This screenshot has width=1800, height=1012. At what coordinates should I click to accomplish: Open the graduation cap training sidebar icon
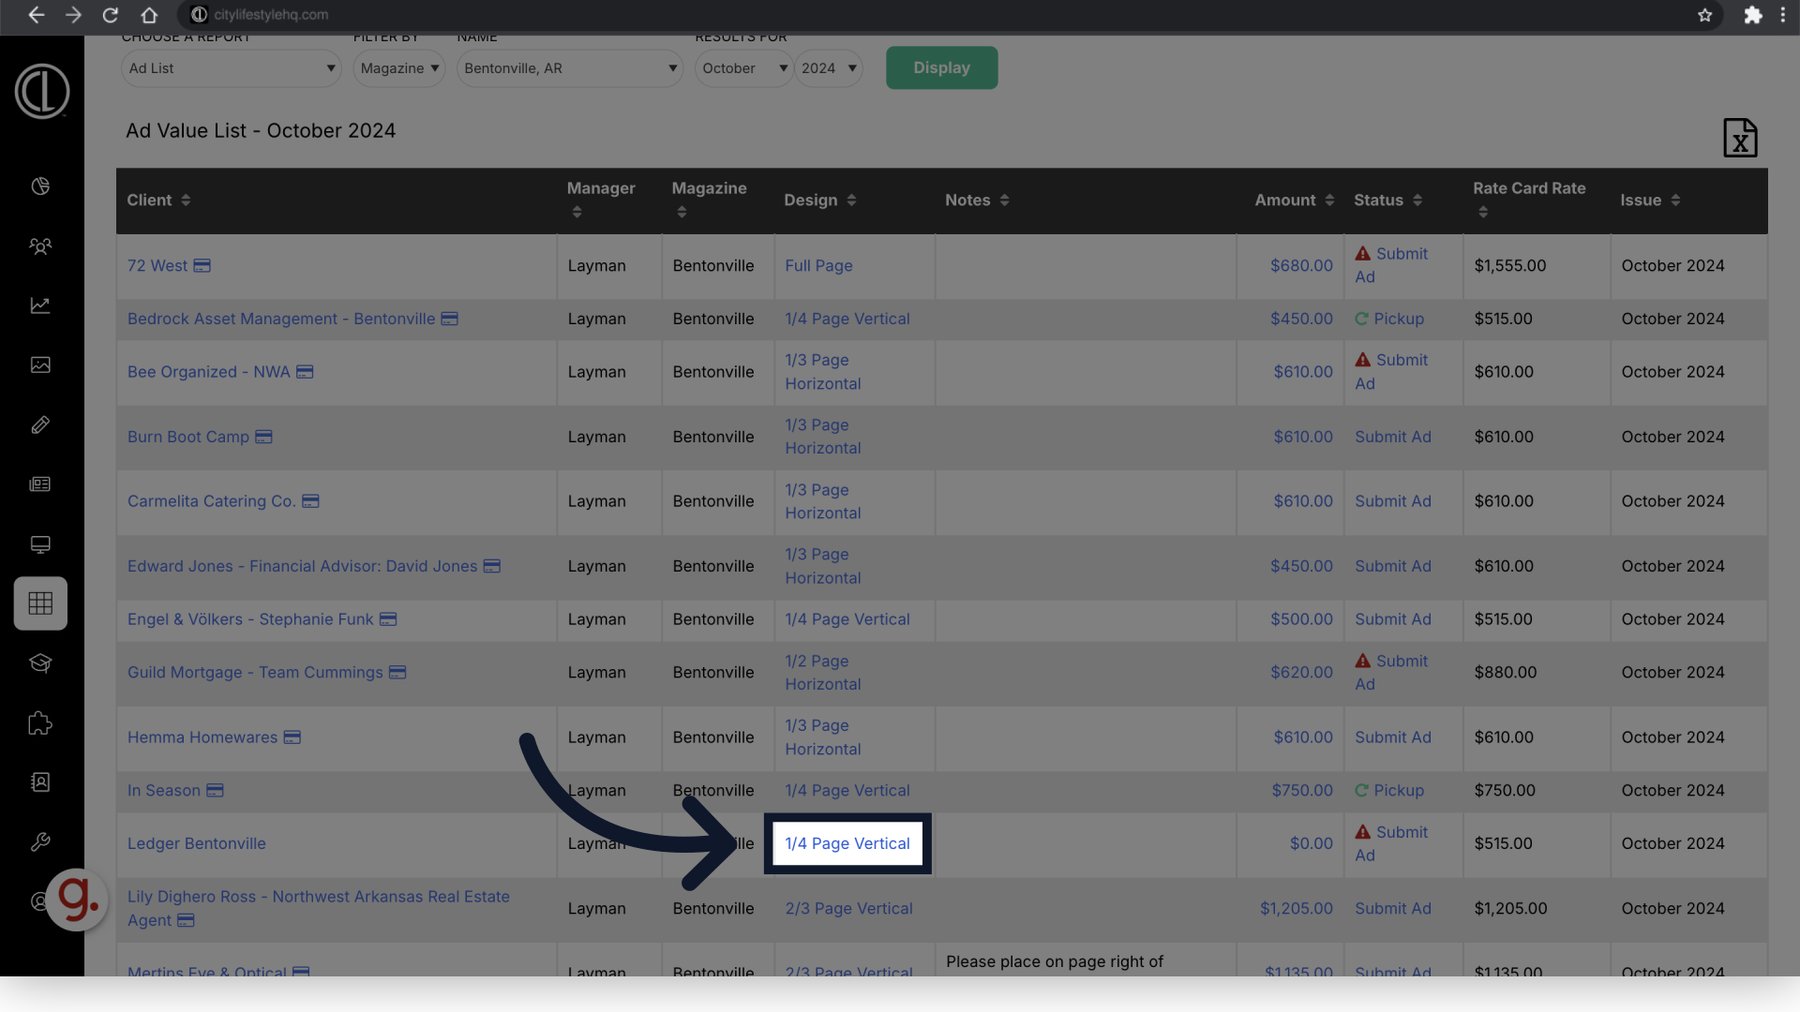40,663
